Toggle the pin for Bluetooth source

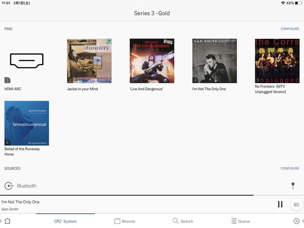click(x=293, y=185)
